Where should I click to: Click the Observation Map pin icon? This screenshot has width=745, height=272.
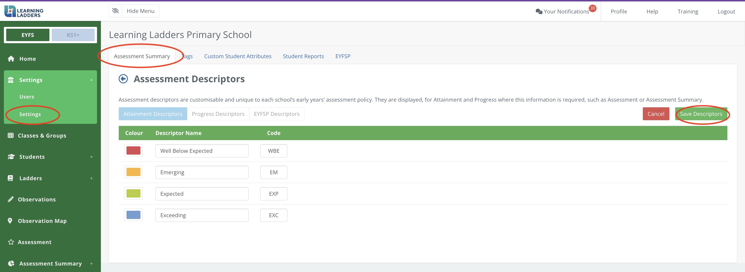pyautogui.click(x=10, y=221)
